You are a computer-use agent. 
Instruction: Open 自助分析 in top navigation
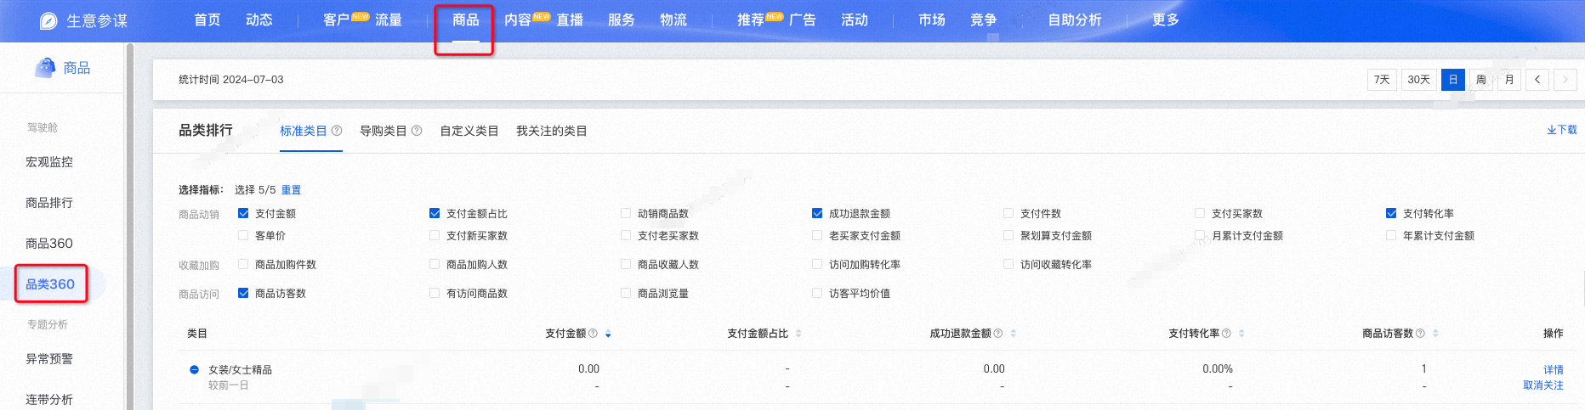tap(1075, 20)
